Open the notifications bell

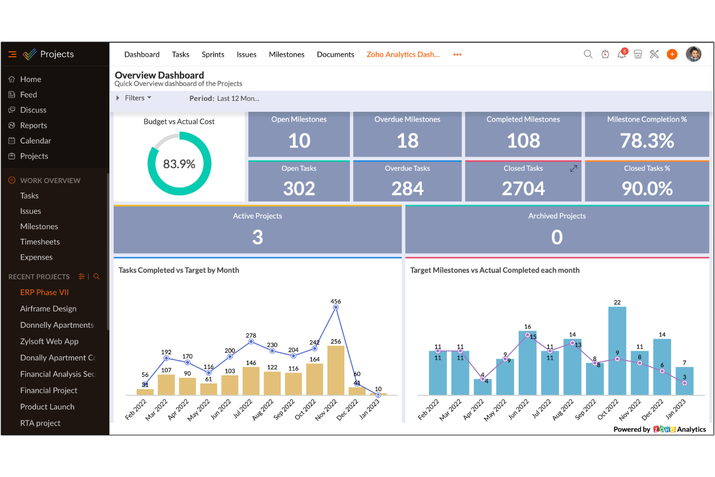coord(622,55)
